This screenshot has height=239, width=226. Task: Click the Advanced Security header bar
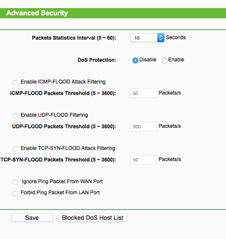113,13
